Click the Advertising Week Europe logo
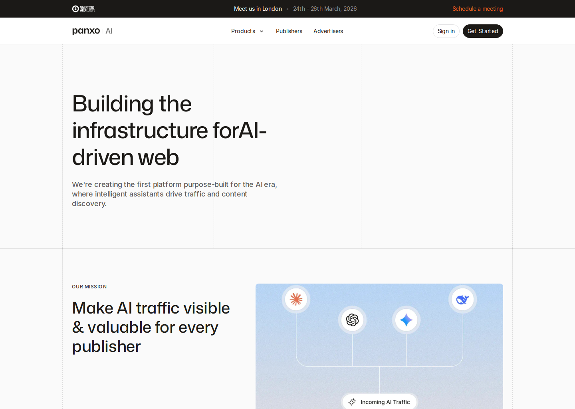575x409 pixels. click(x=83, y=8)
